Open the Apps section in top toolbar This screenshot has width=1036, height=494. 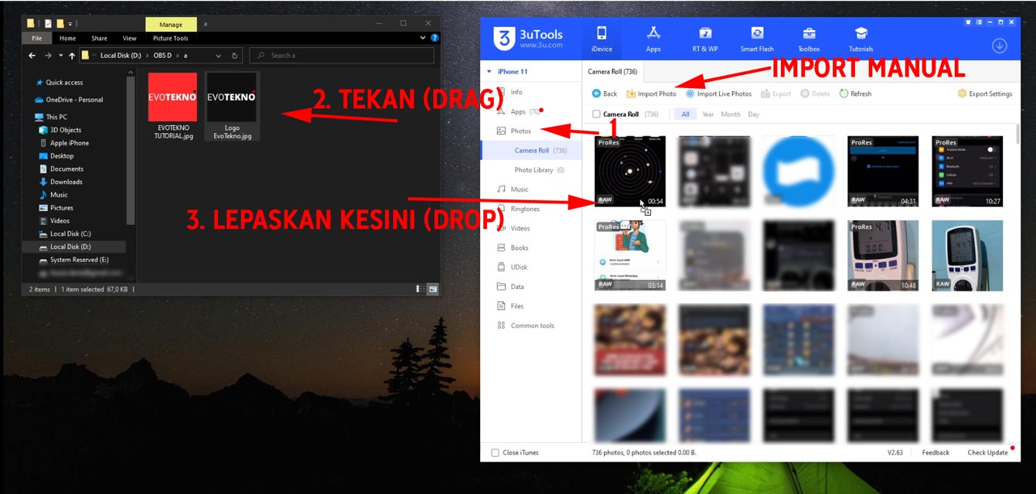pos(653,39)
